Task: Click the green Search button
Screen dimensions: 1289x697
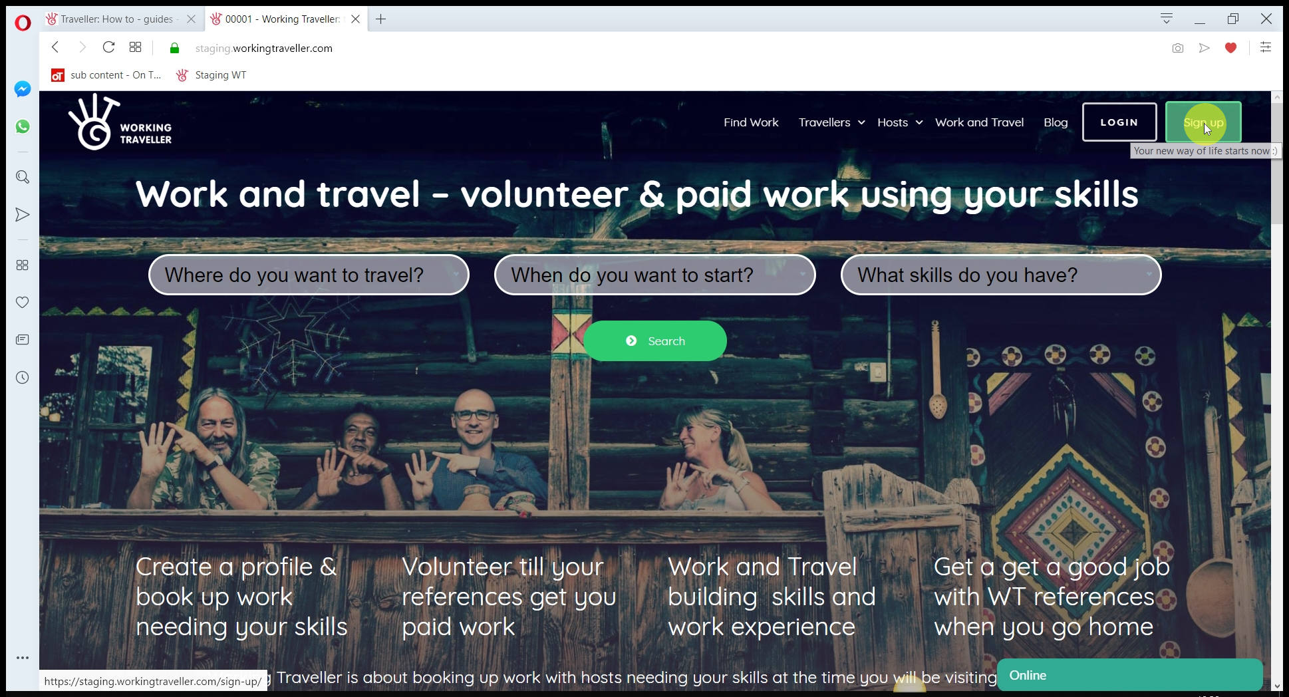Action: (x=655, y=341)
